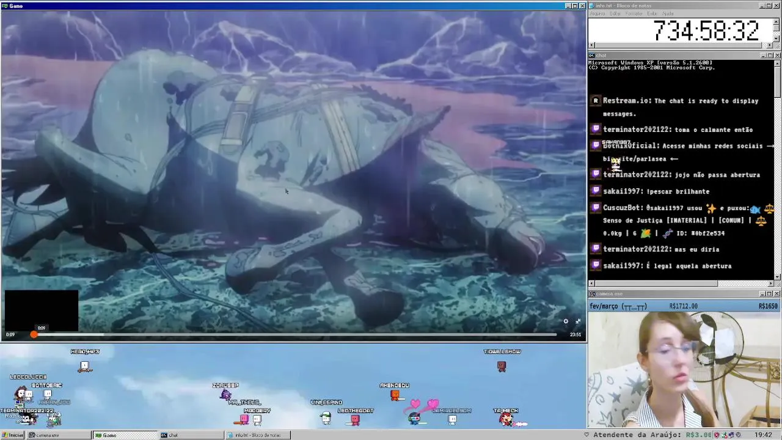Click the camera.exe window title icon

(591, 294)
